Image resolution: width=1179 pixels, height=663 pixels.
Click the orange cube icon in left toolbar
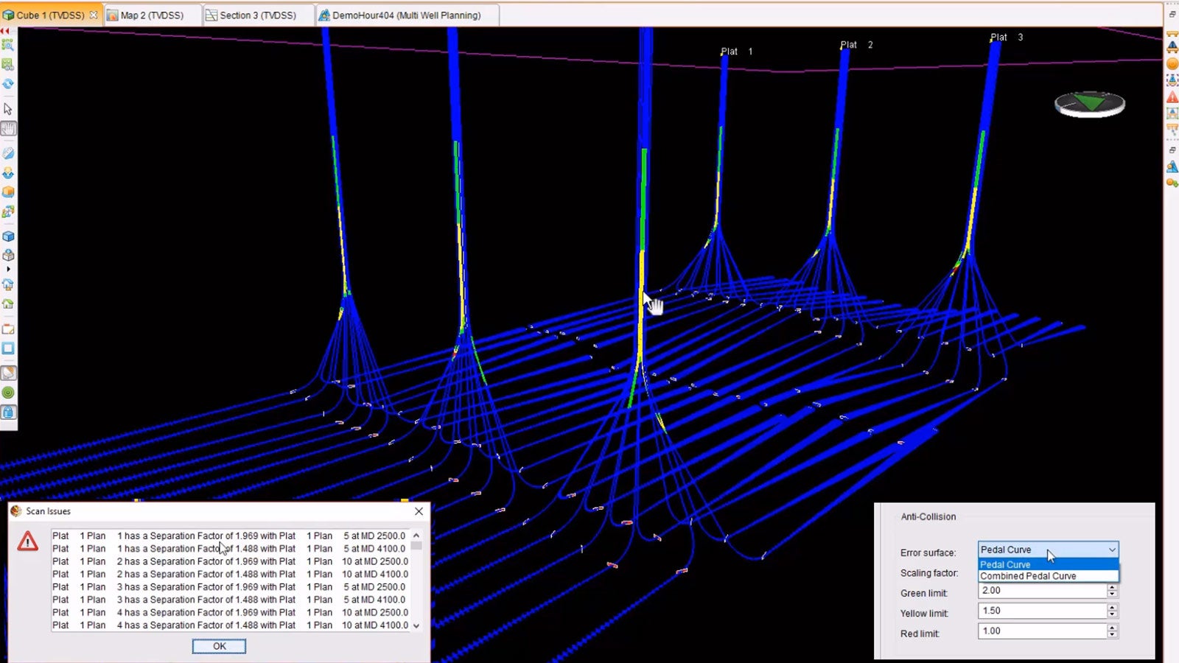click(8, 192)
